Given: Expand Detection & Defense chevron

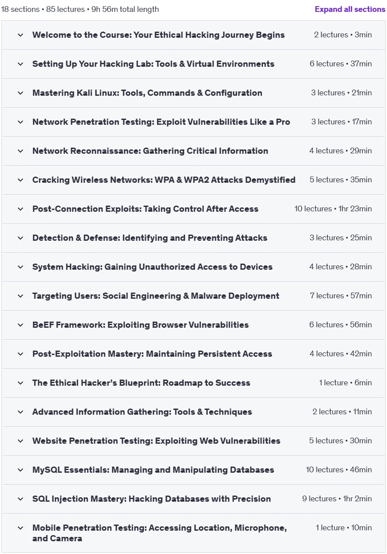Looking at the screenshot, I should pyautogui.click(x=20, y=238).
